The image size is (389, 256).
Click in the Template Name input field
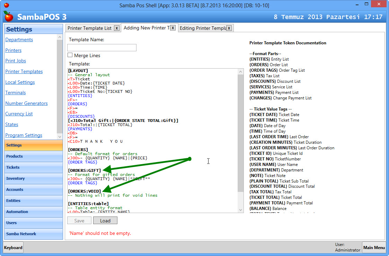click(102, 47)
